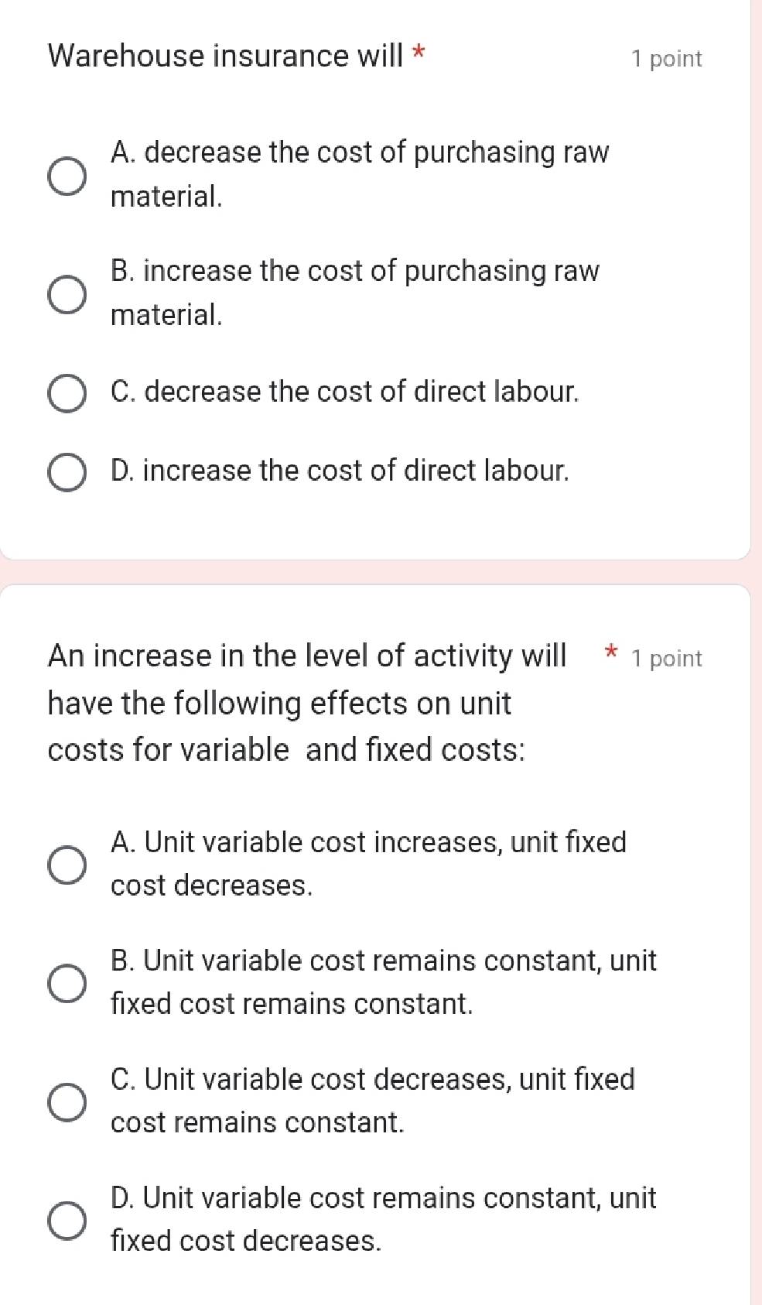
Task: Click red required asterisk beside 'Warehouse insurance will'
Action: point(419,53)
